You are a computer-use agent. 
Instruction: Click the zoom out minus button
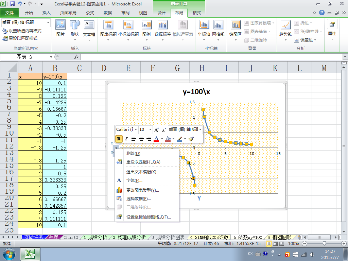point(304,244)
